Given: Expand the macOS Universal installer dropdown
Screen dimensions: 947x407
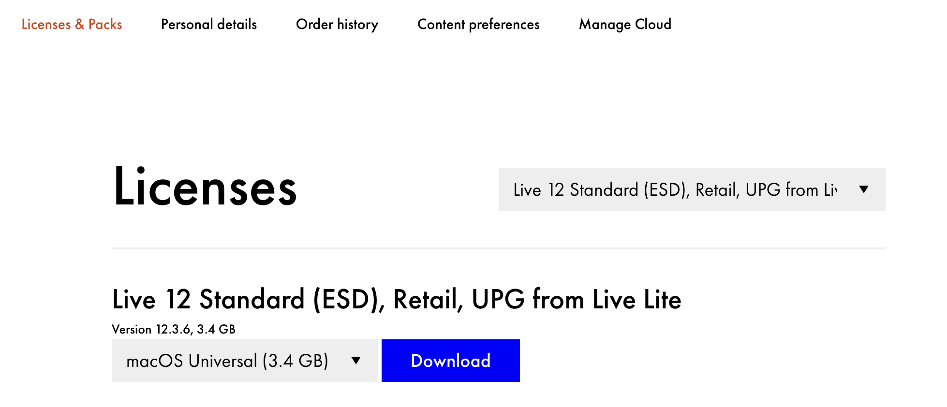Looking at the screenshot, I should [x=244, y=360].
